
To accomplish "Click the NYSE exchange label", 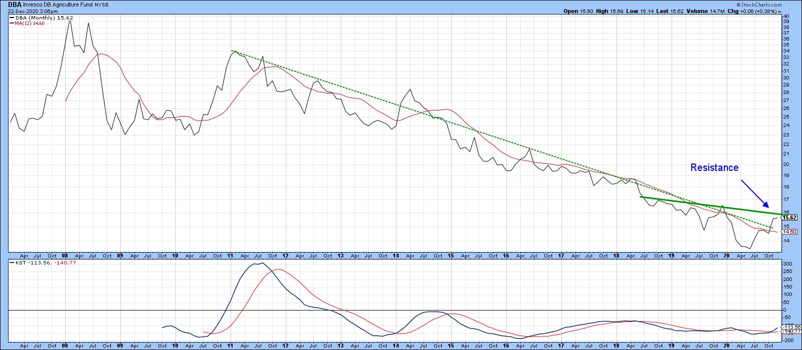I will pos(101,5).
